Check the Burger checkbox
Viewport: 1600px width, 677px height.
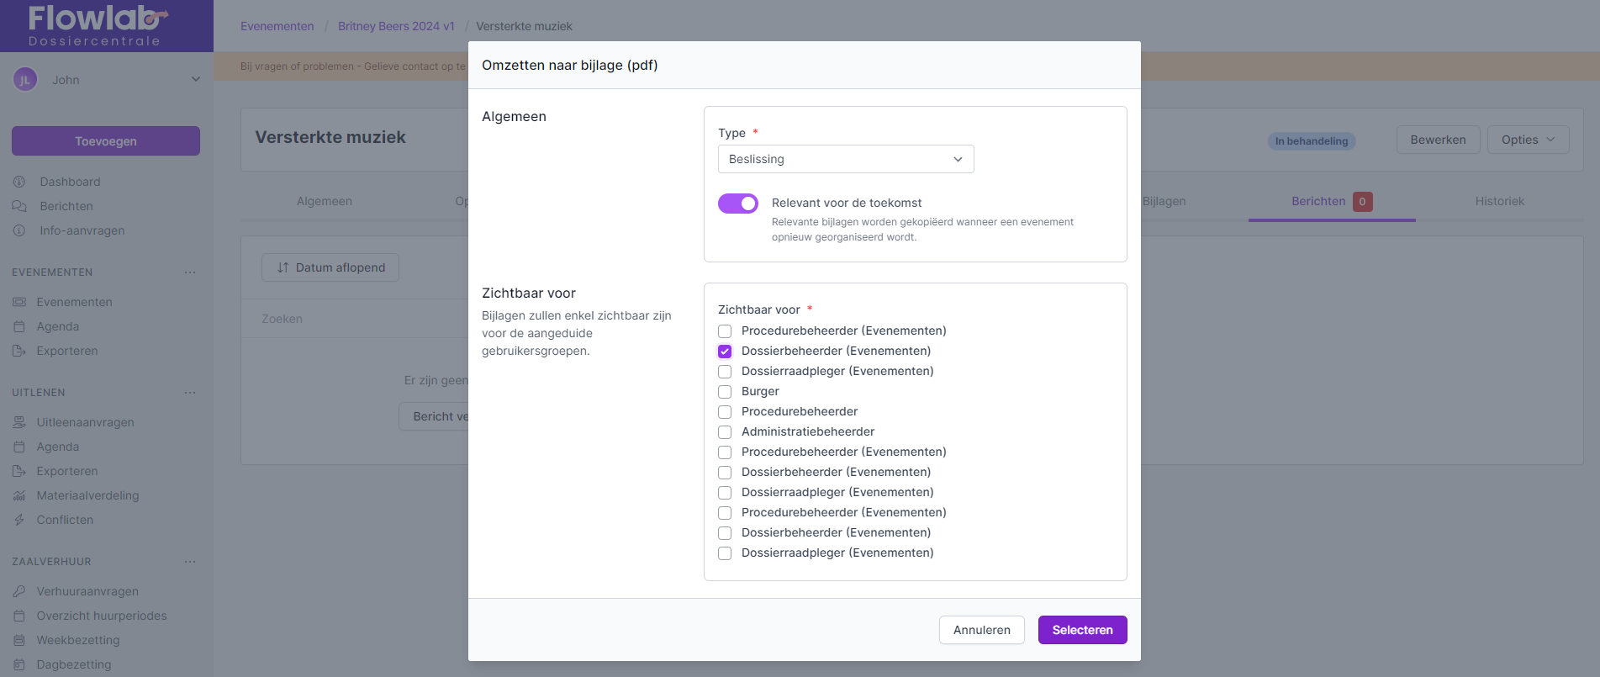pos(725,392)
